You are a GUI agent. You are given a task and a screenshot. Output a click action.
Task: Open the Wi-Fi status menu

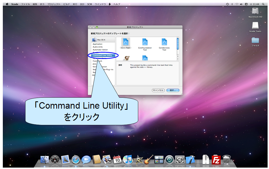click(237, 4)
